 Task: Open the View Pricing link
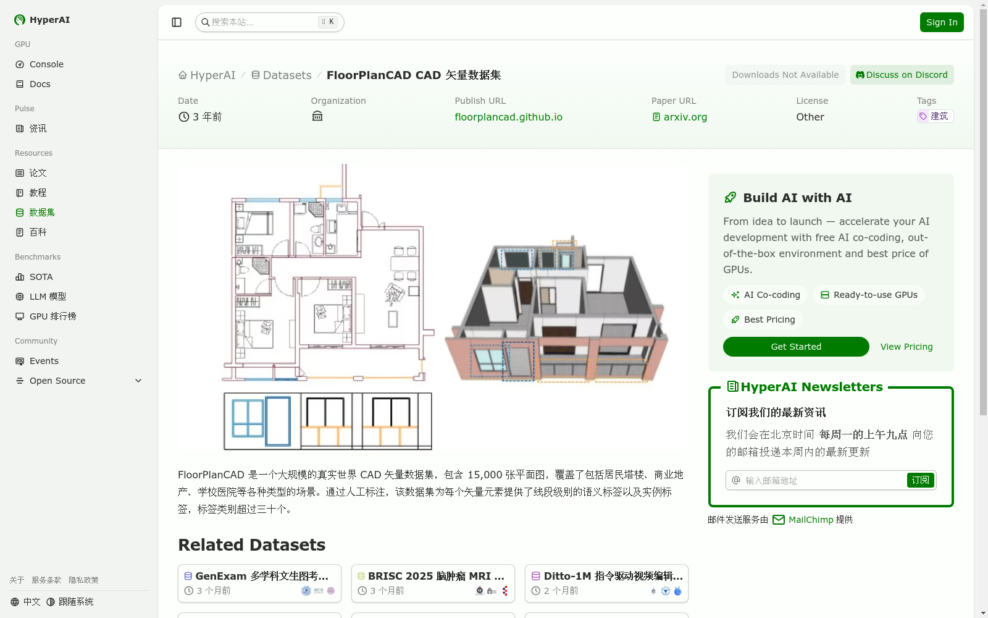coord(906,347)
